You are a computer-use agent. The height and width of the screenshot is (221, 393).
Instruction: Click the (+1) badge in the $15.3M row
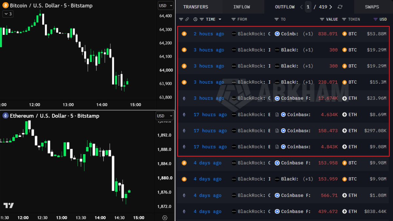pyautogui.click(x=308, y=82)
